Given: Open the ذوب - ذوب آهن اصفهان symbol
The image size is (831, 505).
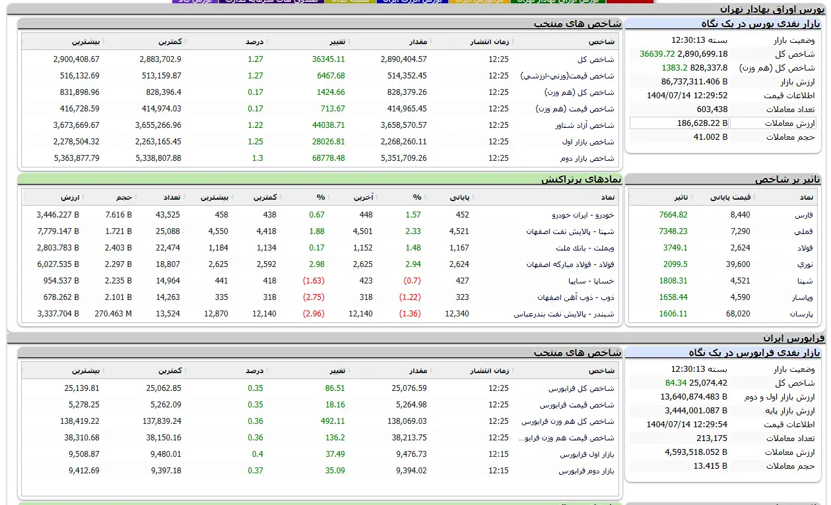Looking at the screenshot, I should 576,297.
